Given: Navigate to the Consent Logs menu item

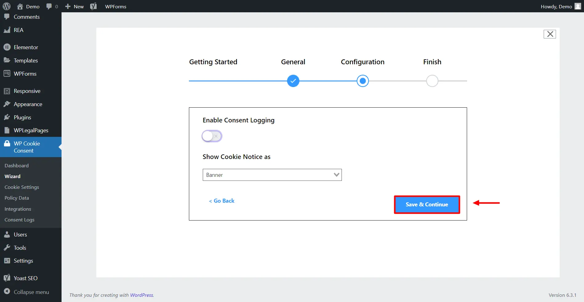Looking at the screenshot, I should (x=19, y=220).
